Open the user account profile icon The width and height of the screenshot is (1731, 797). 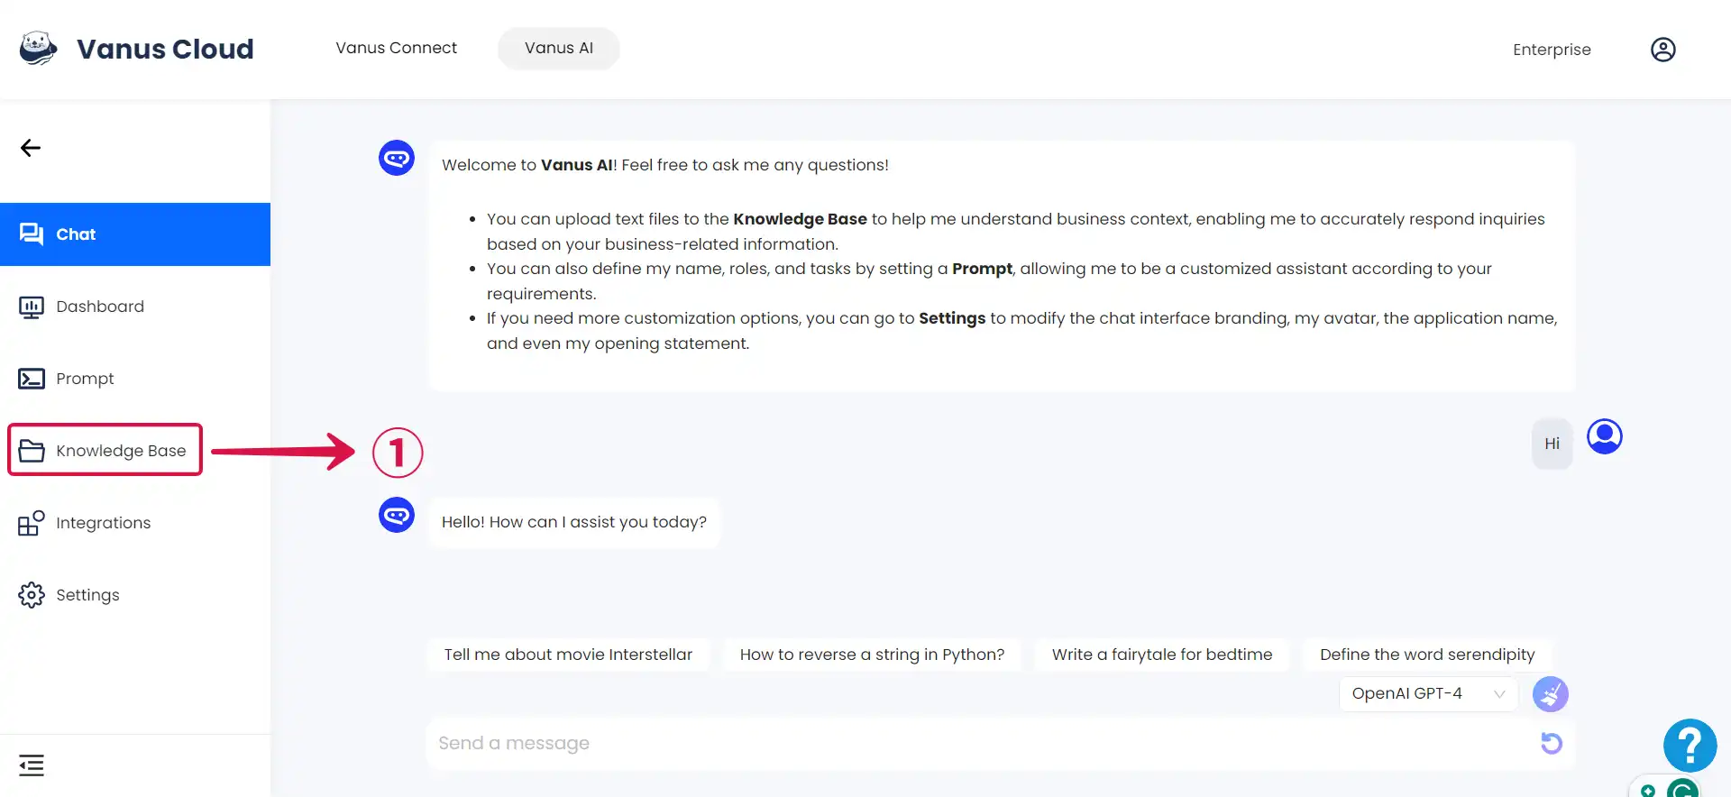coord(1663,50)
